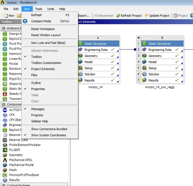Viewport: 193px width, 186px height.
Task: Click the CFX component icon
Action: point(5,115)
